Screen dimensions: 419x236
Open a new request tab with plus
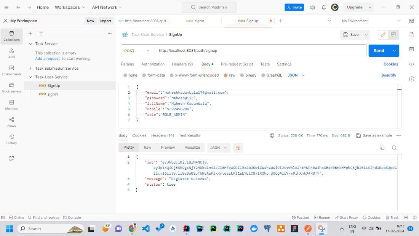point(281,21)
